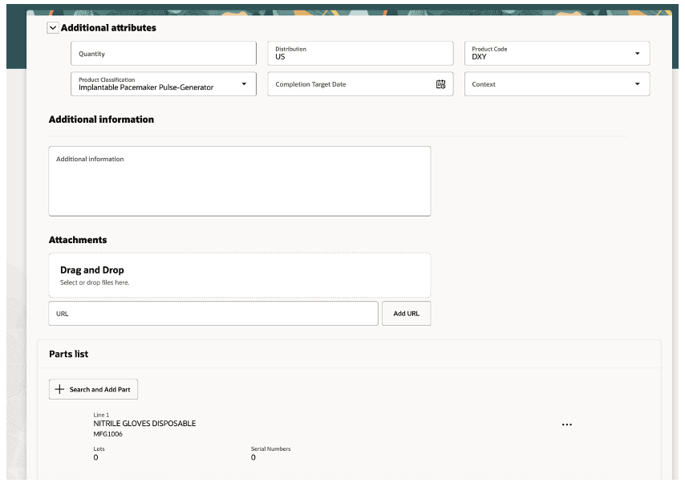685x483 pixels.
Task: Click the 'Select or drop files here.' text
Action: (x=95, y=282)
